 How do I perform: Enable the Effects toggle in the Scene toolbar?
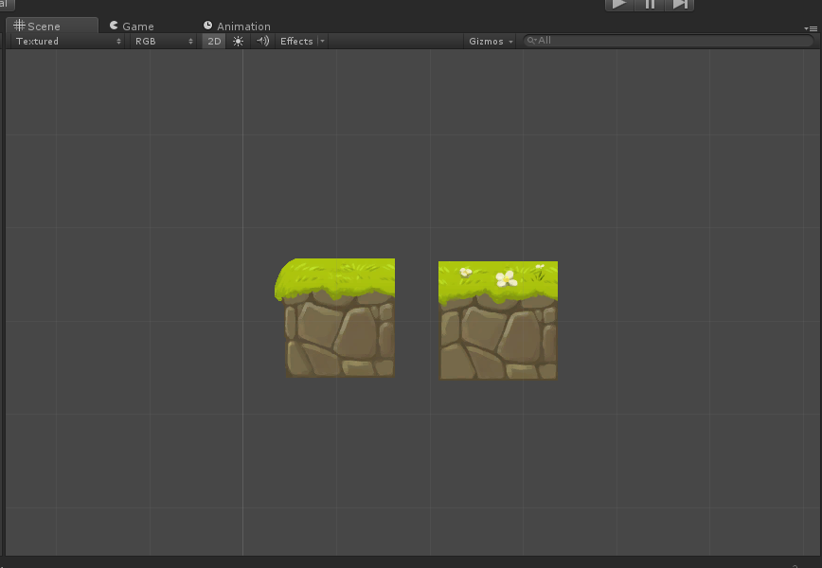pyautogui.click(x=296, y=41)
